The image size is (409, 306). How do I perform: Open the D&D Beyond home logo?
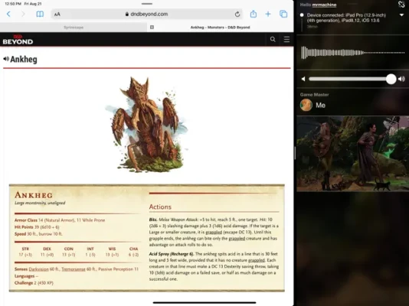[x=18, y=40]
